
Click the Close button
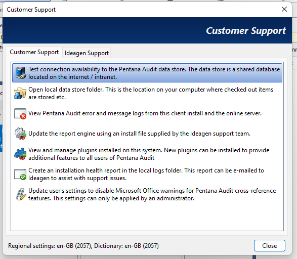269,245
